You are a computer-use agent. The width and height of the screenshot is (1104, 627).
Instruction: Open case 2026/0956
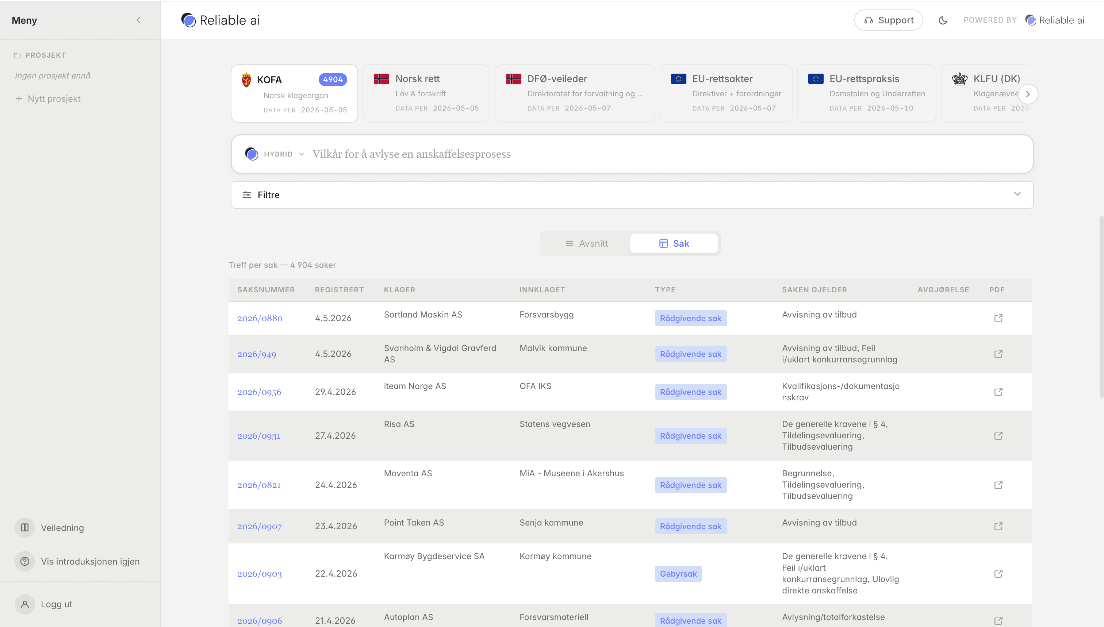click(x=259, y=392)
